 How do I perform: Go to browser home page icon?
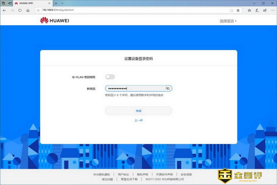pyautogui.click(x=28, y=10)
